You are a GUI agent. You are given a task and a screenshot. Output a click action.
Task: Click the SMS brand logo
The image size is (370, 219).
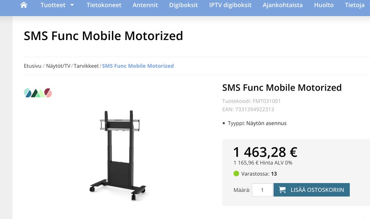click(38, 93)
